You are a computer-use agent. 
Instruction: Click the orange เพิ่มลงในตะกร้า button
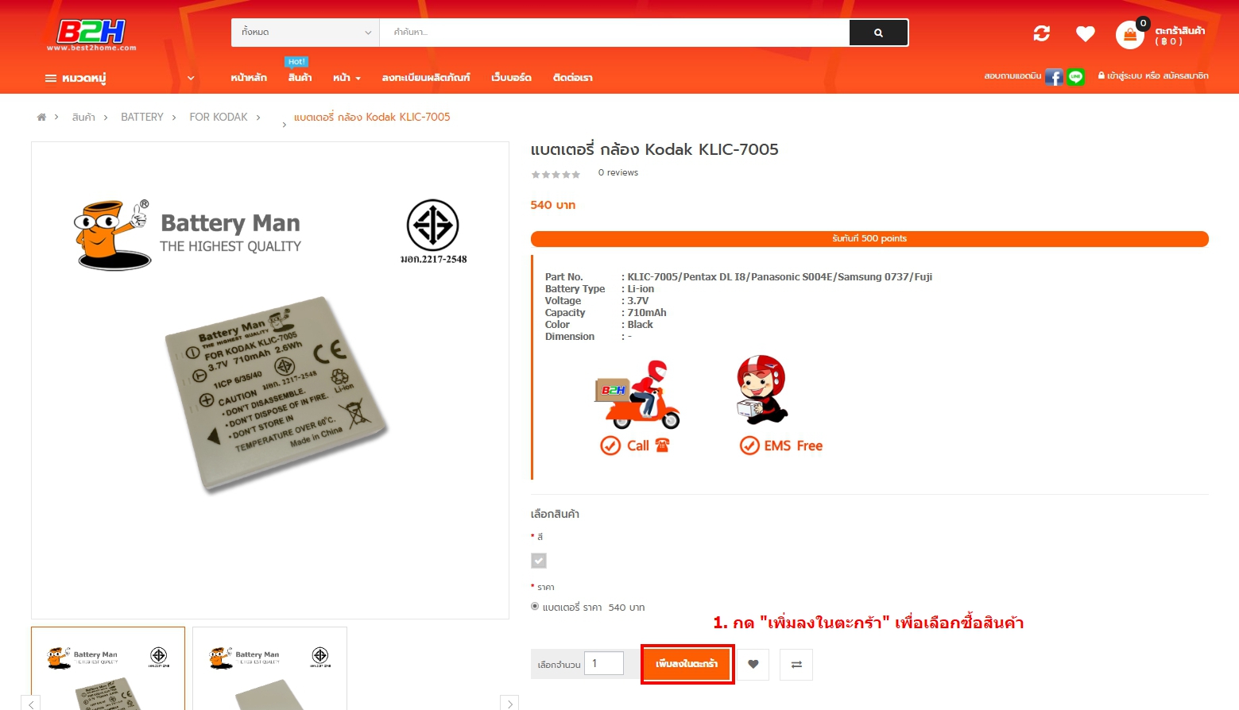(687, 664)
